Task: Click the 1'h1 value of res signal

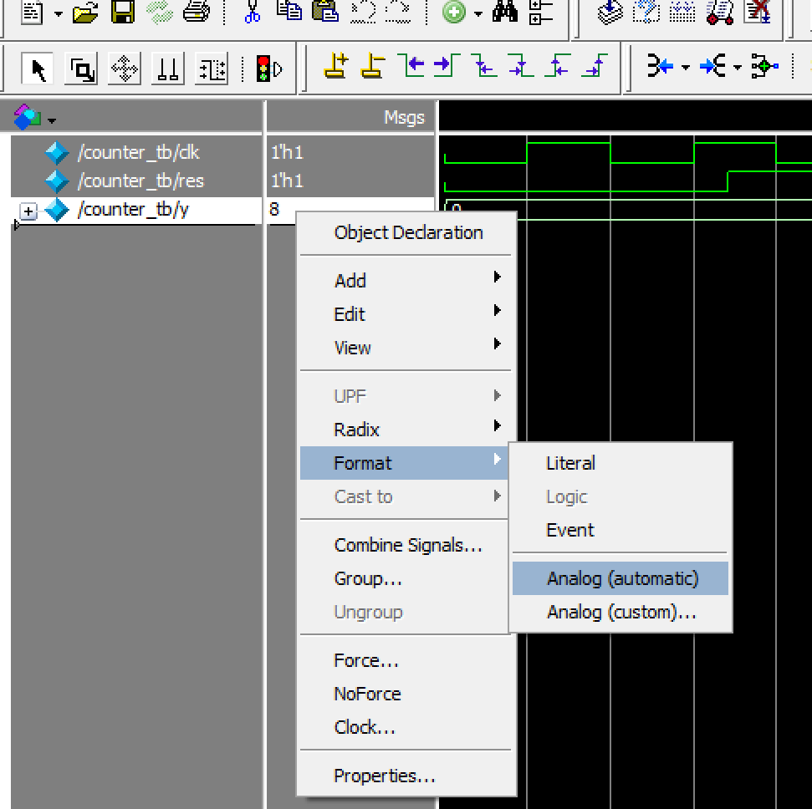Action: tap(287, 181)
